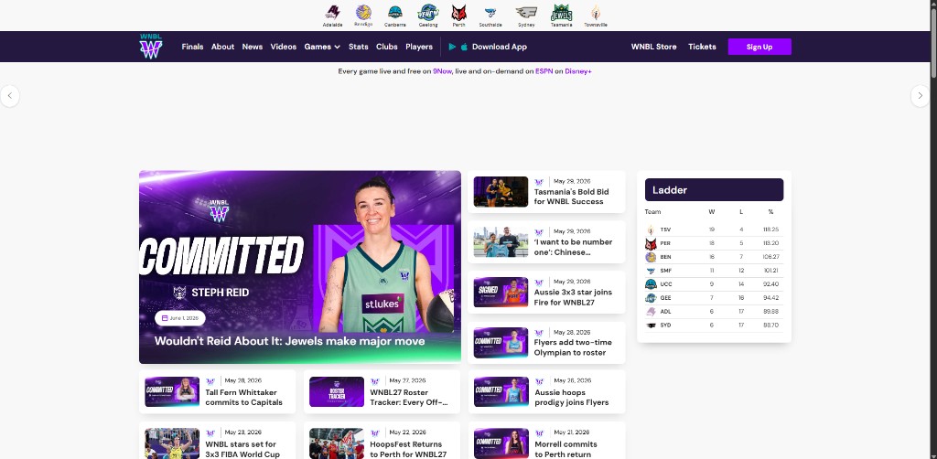Viewport: 937px width, 459px height.
Task: Open the Videos menu item
Action: click(x=284, y=47)
